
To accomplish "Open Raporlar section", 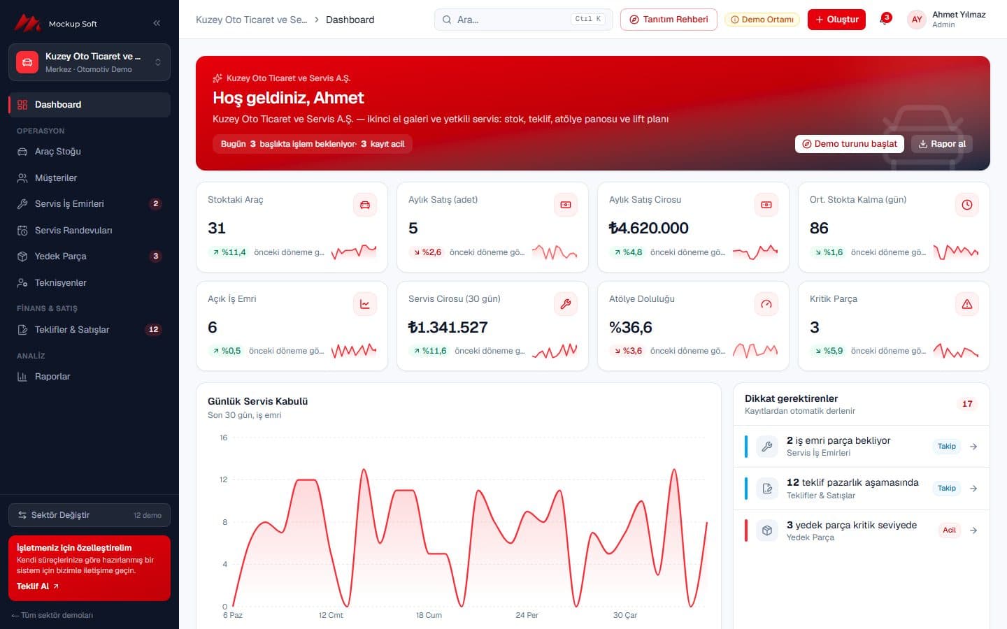I will (x=90, y=377).
